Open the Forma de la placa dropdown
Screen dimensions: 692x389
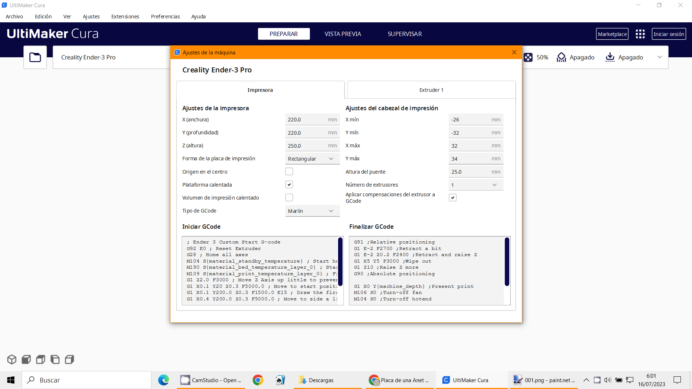(312, 159)
